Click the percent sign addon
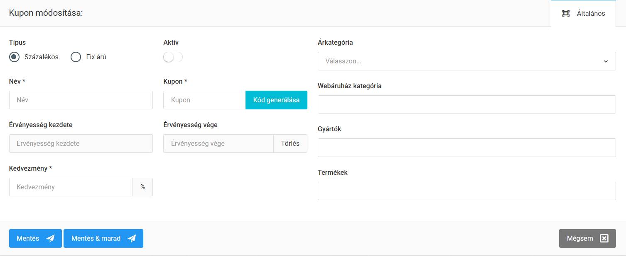 [x=142, y=187]
